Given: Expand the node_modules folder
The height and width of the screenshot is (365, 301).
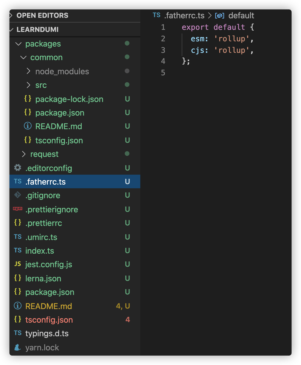Looking at the screenshot, I should [x=29, y=71].
